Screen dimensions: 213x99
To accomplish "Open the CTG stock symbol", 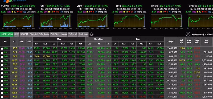I will click(6, 60).
